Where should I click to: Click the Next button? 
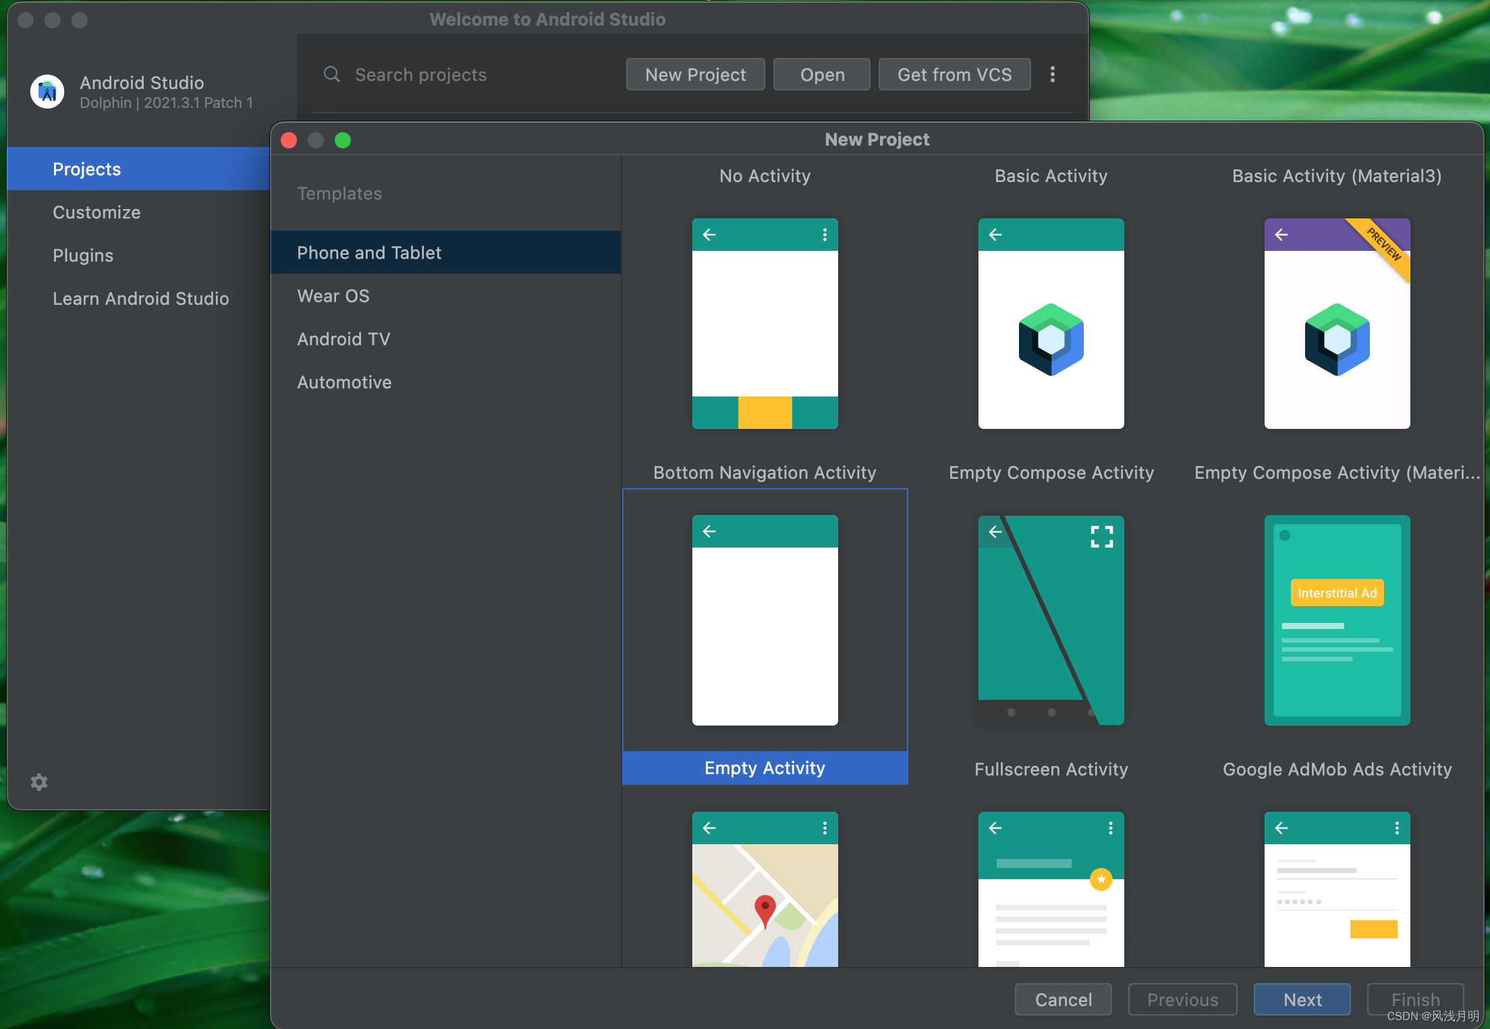point(1302,999)
